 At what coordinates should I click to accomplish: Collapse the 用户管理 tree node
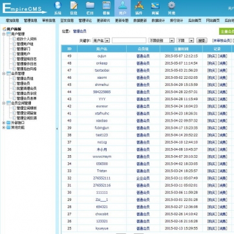pyautogui.click(x=4, y=34)
